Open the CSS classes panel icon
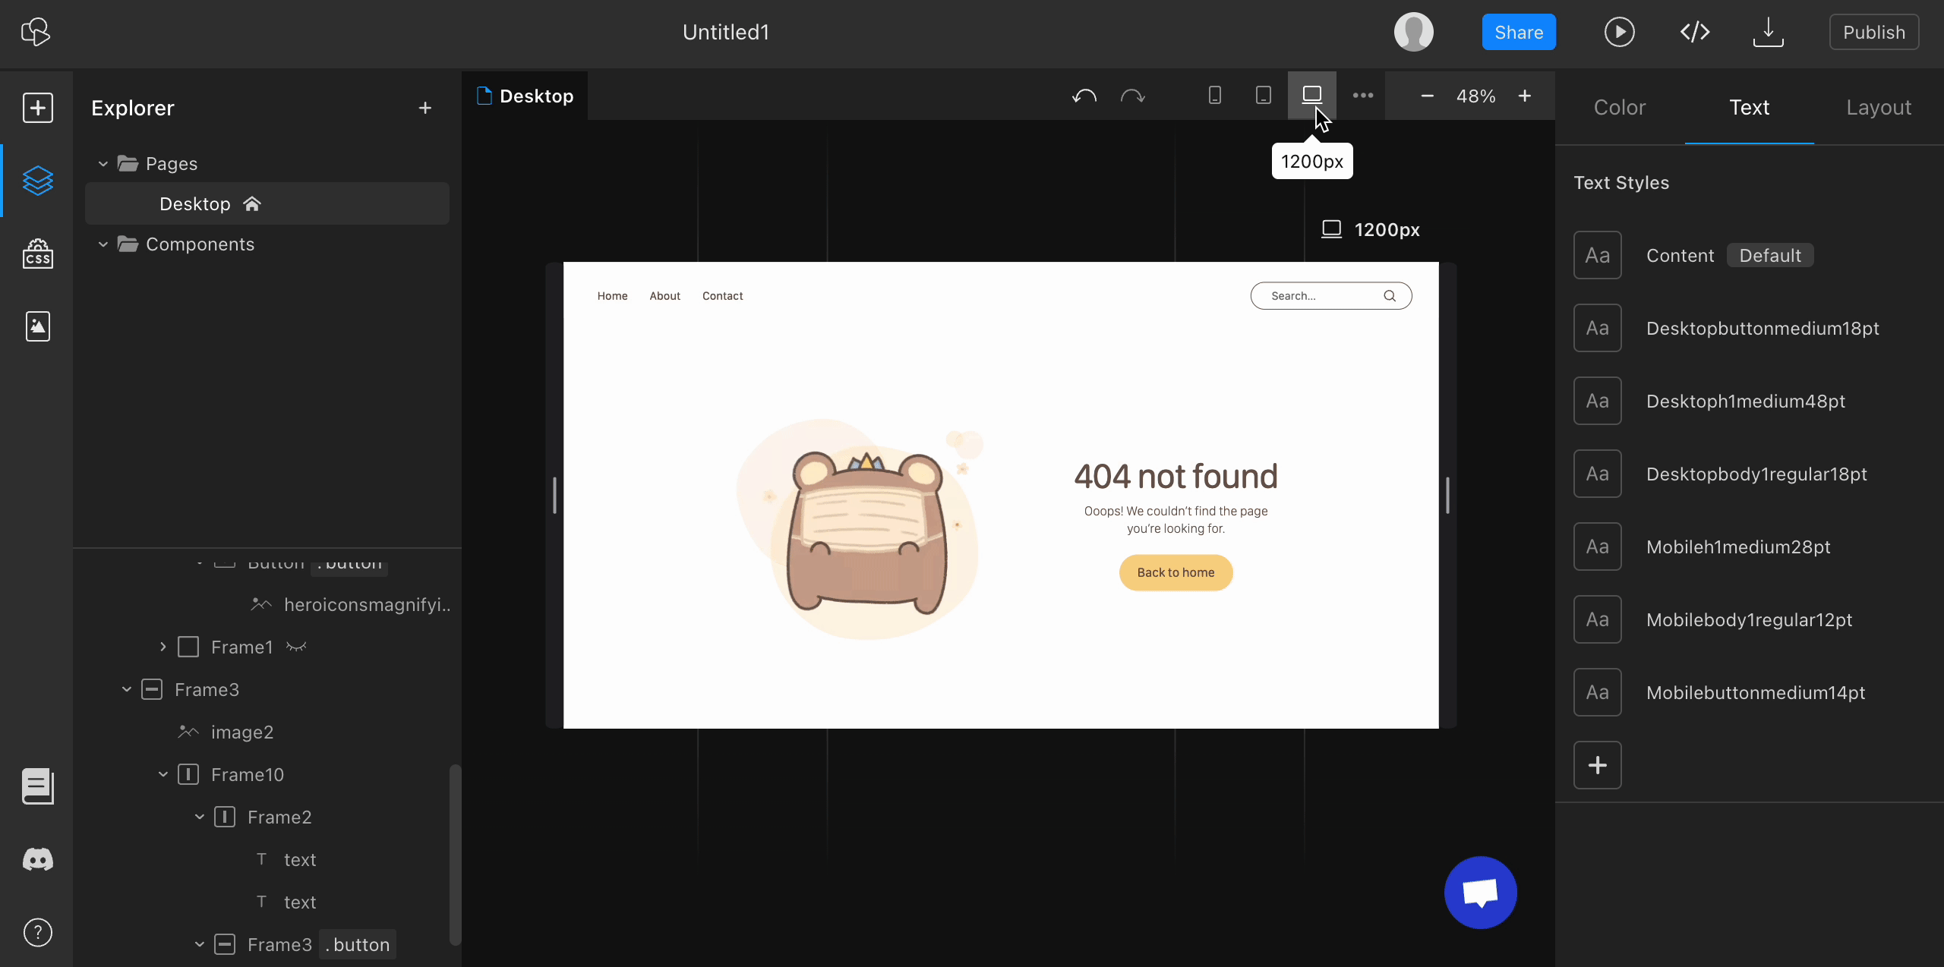 37,254
